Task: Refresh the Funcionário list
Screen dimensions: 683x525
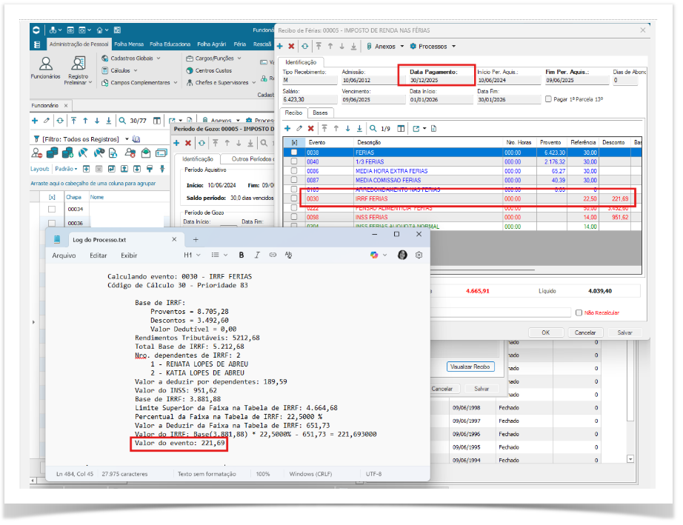Action: tap(60, 121)
